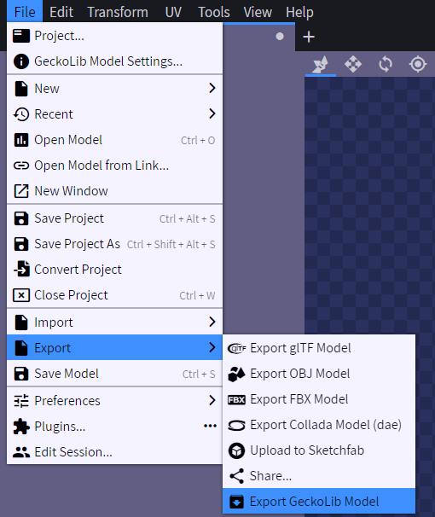Viewport: 435px width, 517px height.
Task: Select Upload to Sketchfab
Action: pos(319,450)
